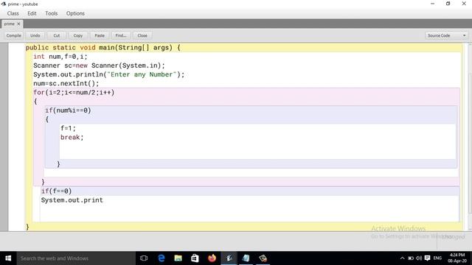Open the Tools menu

tap(51, 13)
